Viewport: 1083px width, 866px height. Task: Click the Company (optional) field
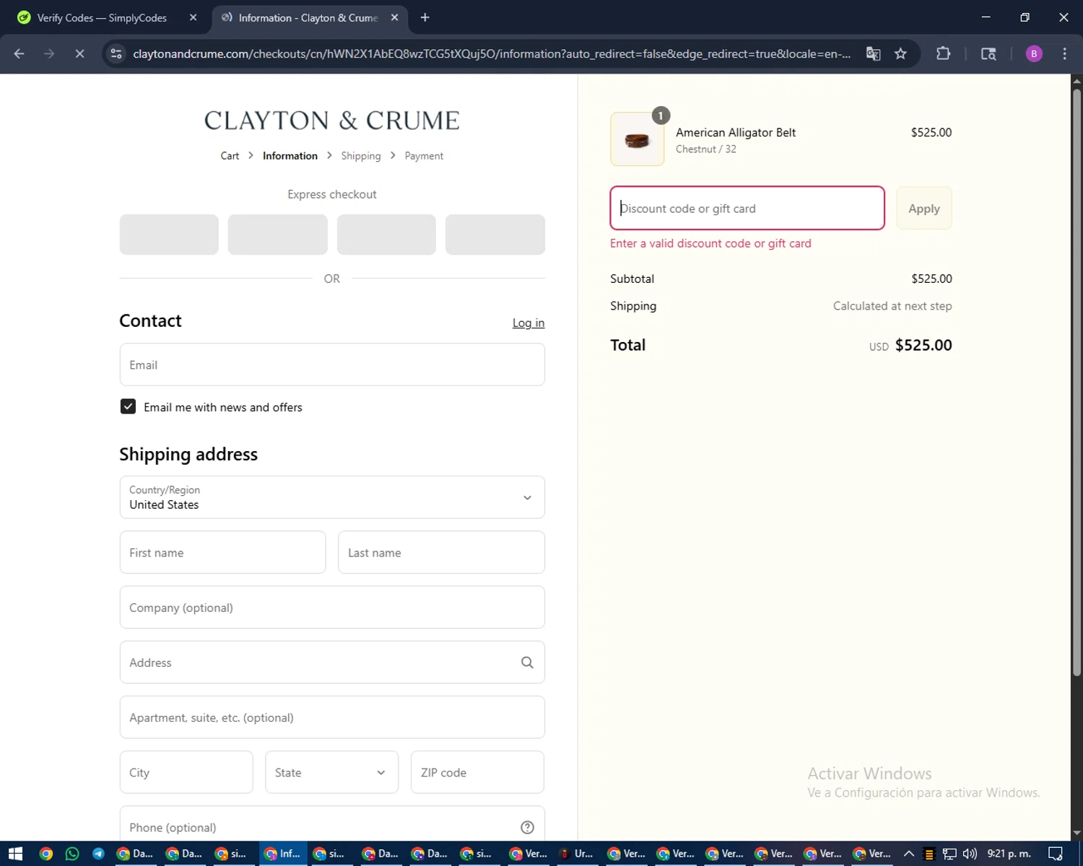(x=332, y=607)
